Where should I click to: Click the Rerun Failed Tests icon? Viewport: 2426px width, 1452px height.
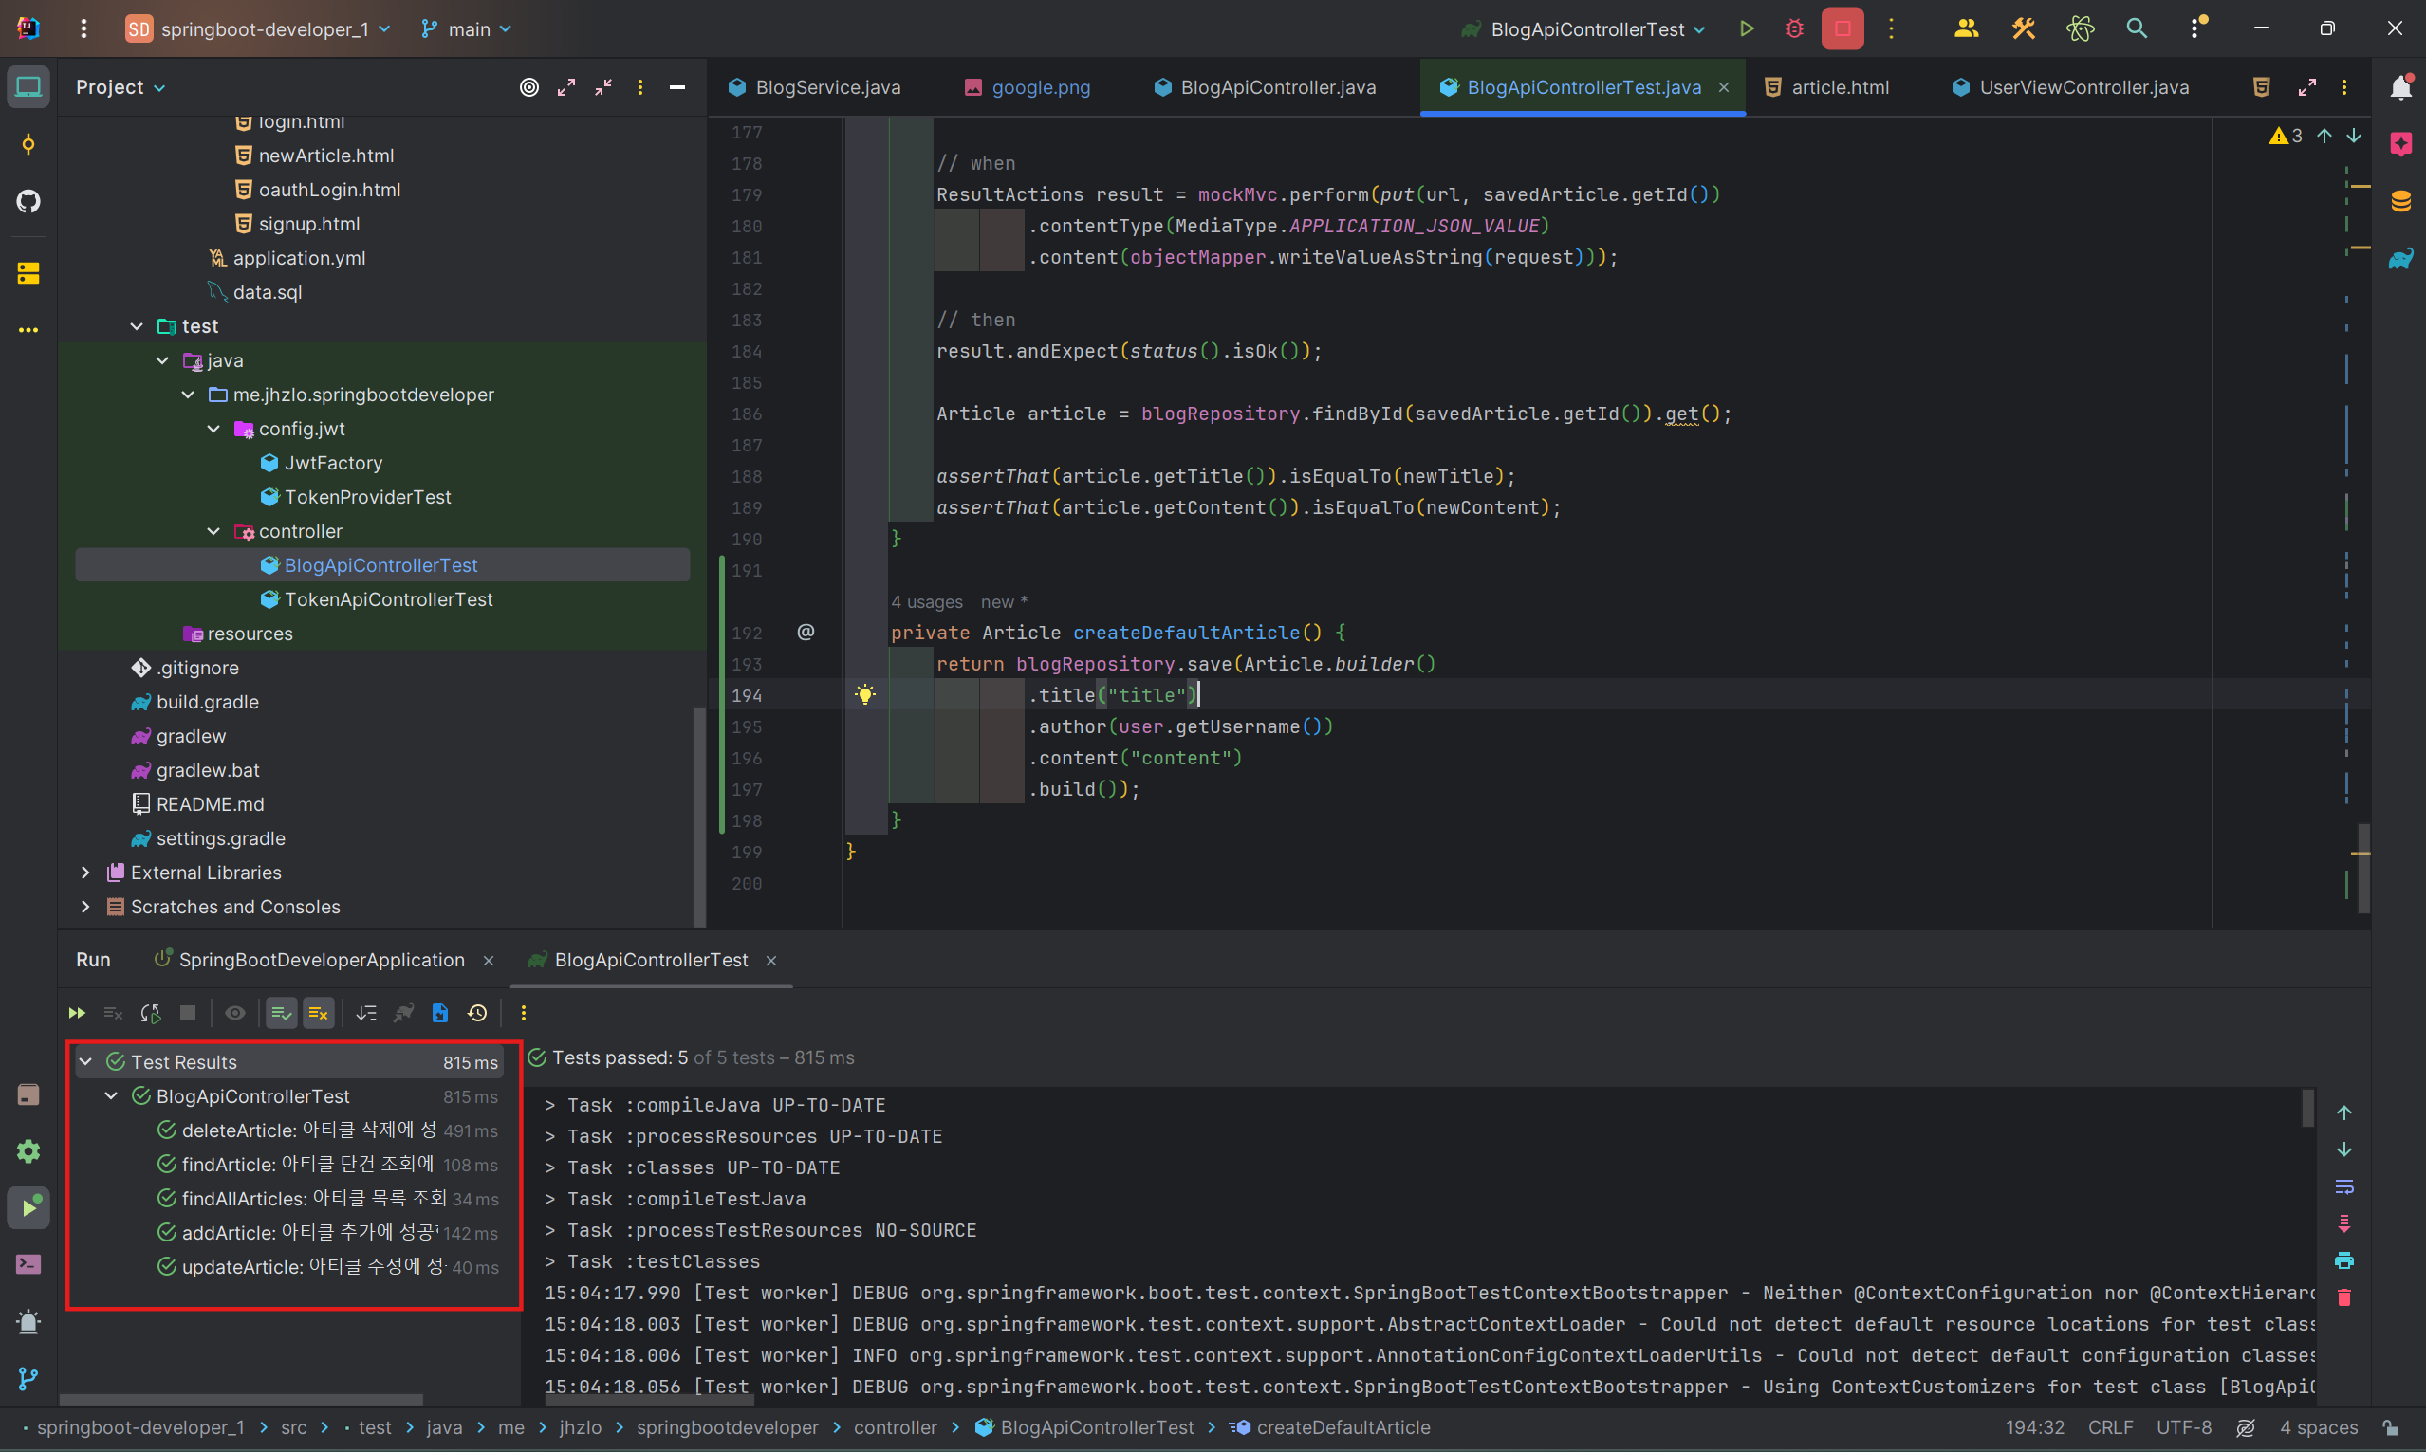tap(113, 1013)
